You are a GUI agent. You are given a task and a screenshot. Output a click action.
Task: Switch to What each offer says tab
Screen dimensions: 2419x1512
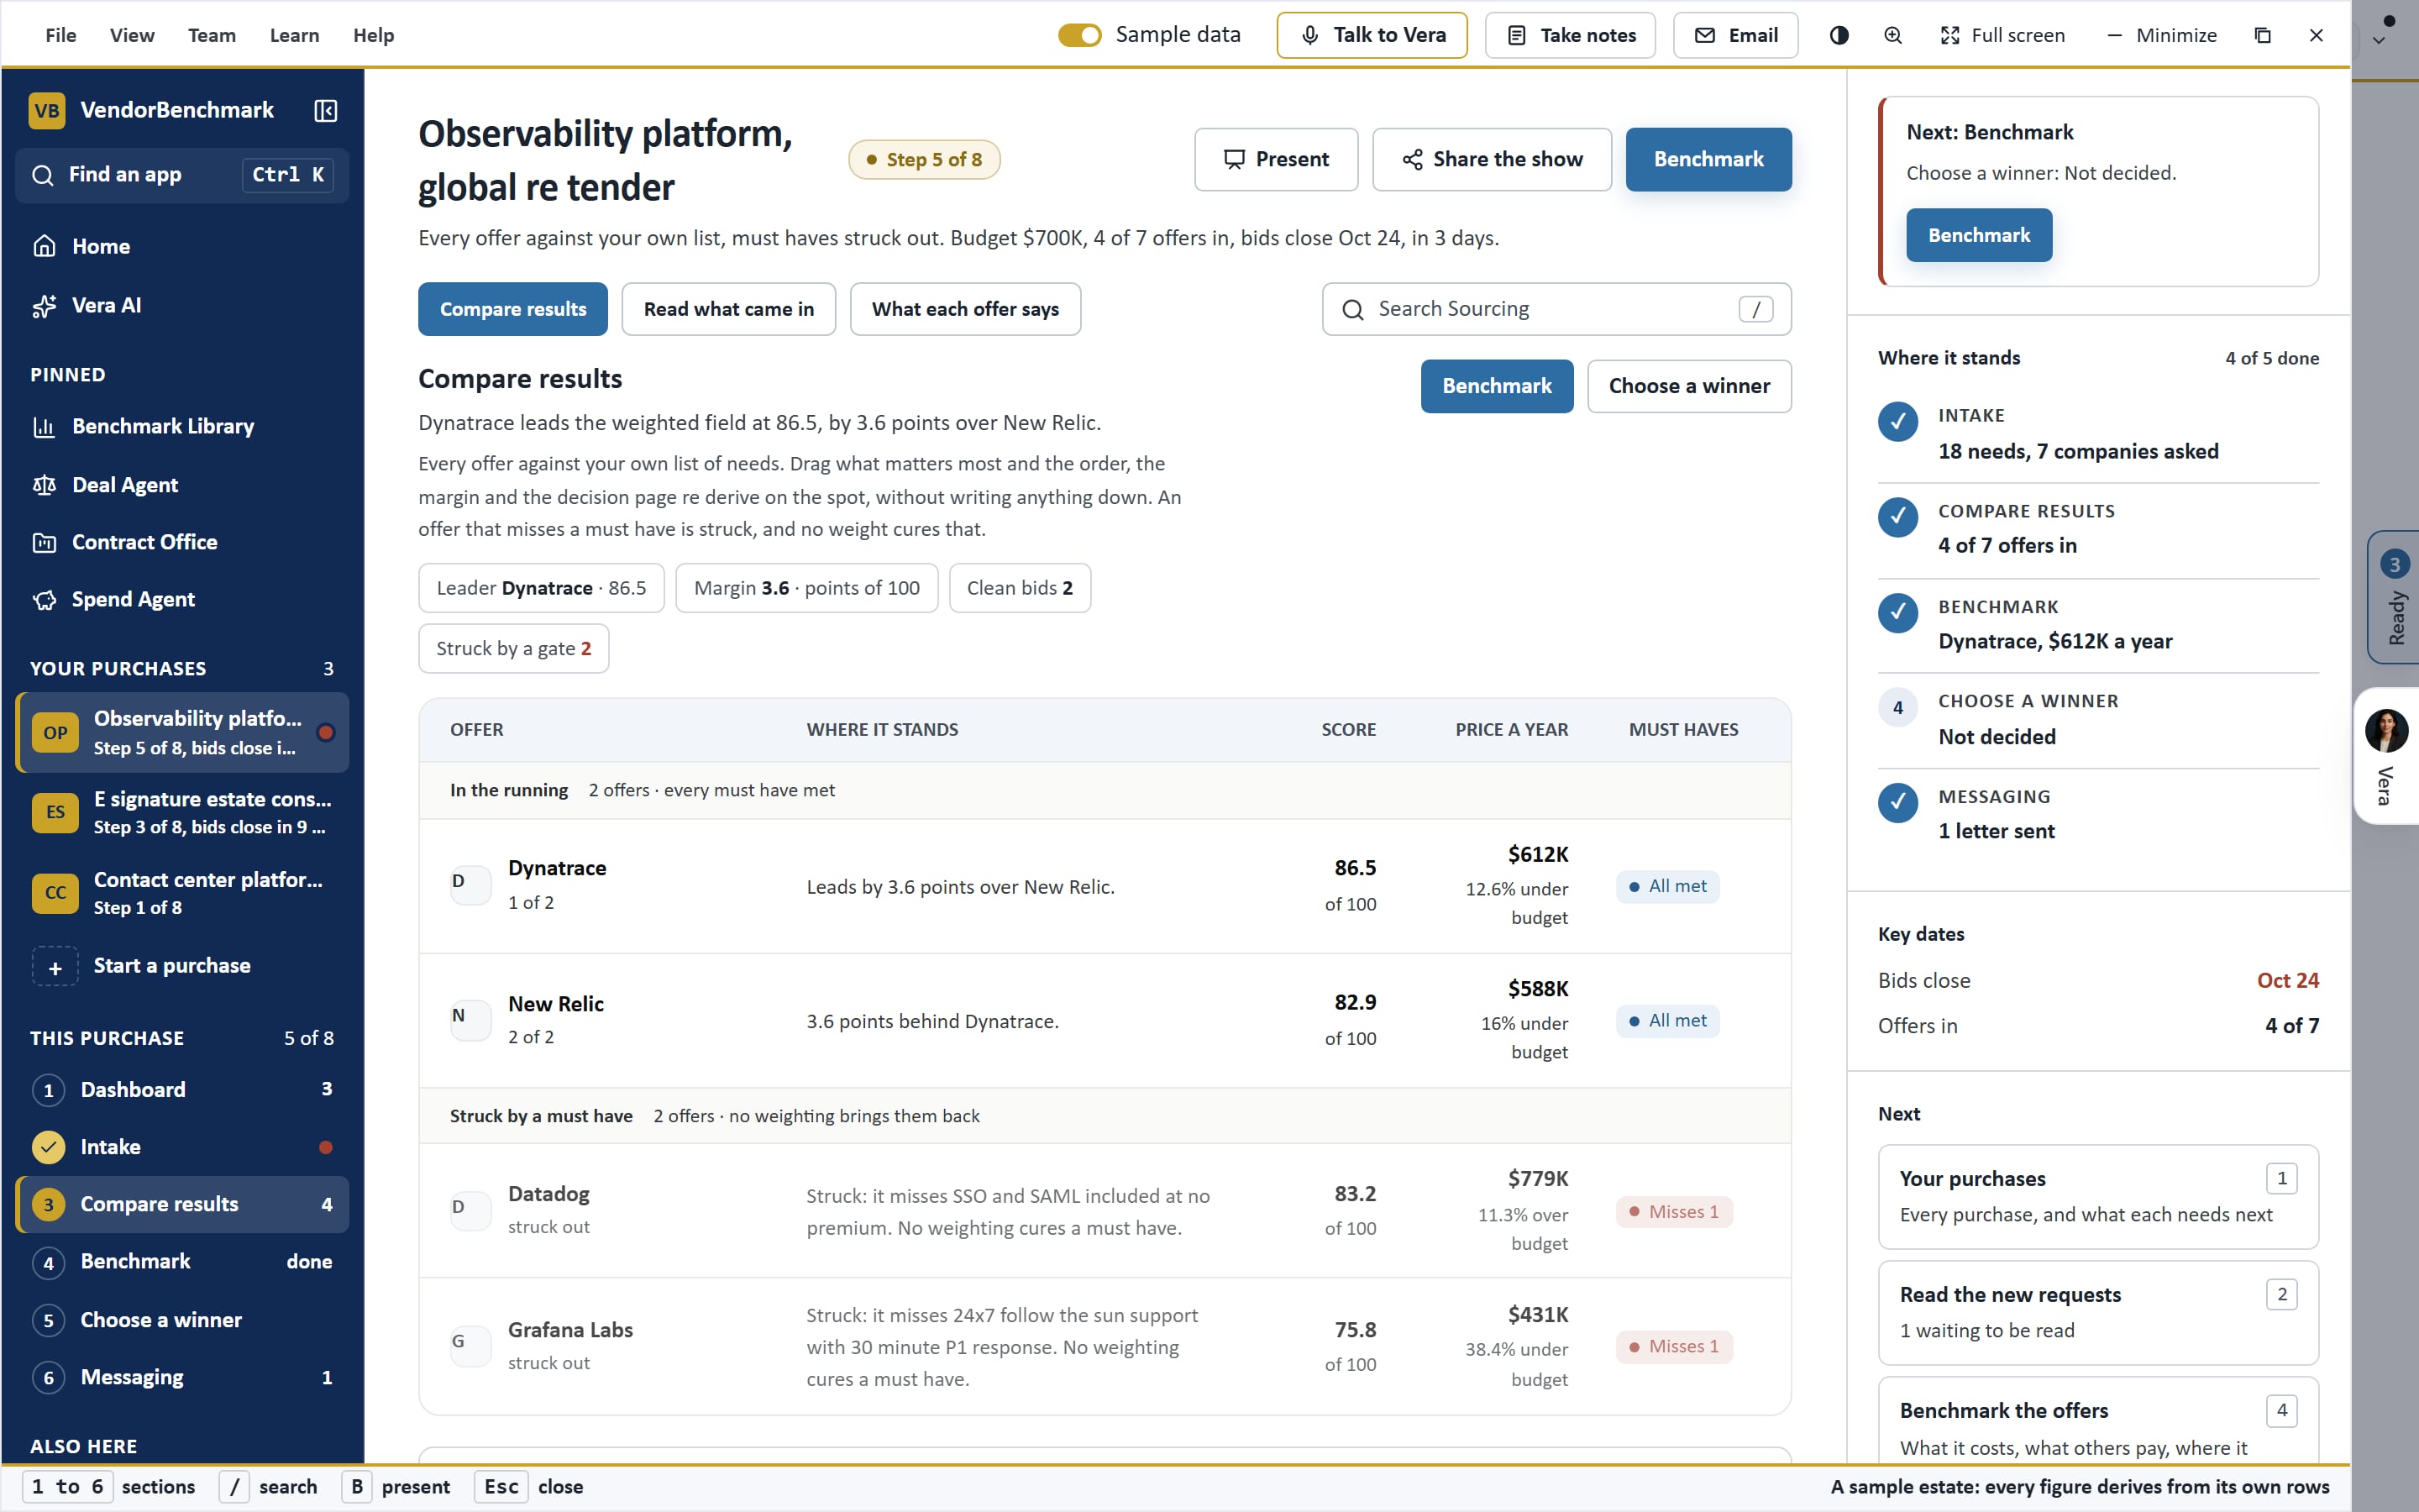[x=964, y=309]
